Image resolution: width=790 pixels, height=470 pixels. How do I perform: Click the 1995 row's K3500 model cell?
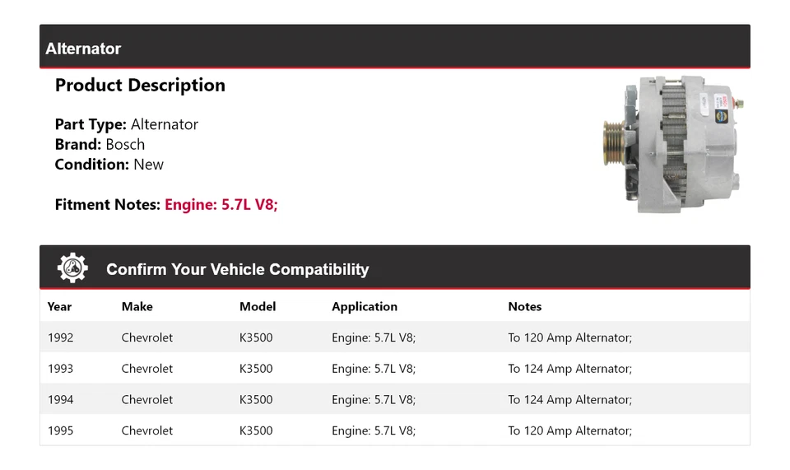coord(256,430)
